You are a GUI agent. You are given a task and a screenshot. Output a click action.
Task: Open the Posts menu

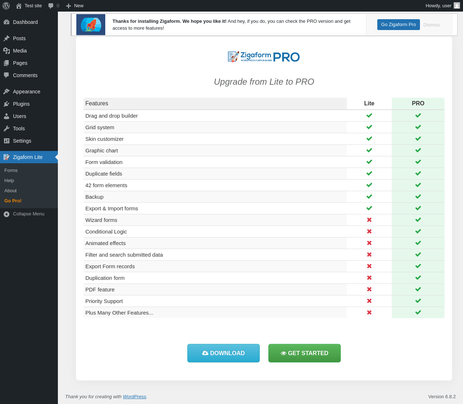click(29, 38)
